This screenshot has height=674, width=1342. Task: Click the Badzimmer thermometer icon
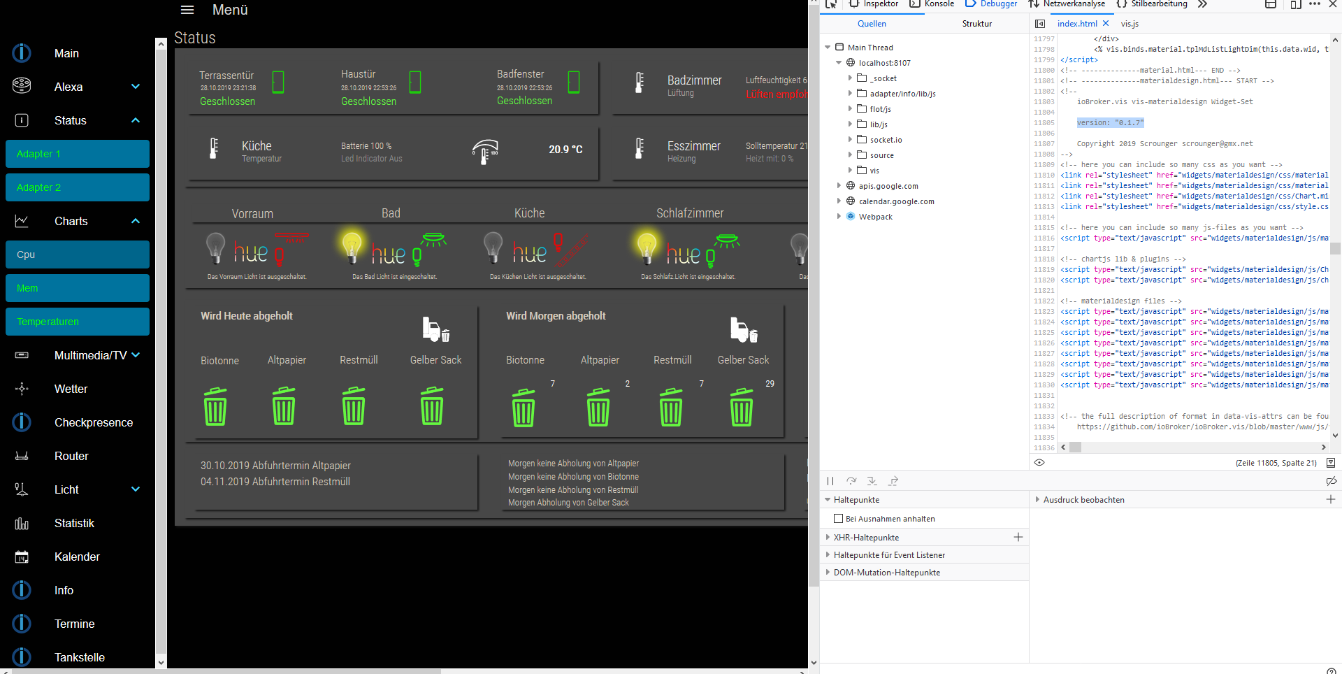pyautogui.click(x=639, y=83)
